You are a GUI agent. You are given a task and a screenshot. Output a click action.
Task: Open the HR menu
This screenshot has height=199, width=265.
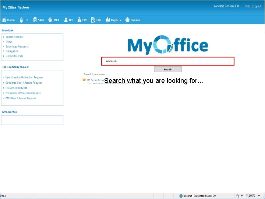(x=68, y=20)
